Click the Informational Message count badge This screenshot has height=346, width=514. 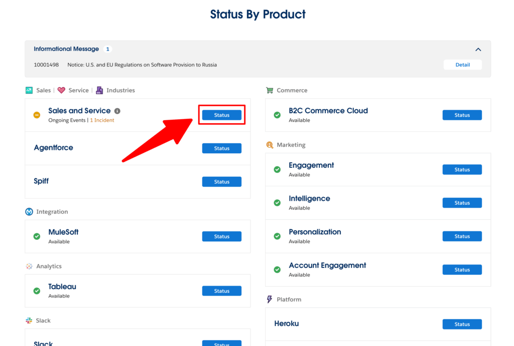pyautogui.click(x=107, y=49)
